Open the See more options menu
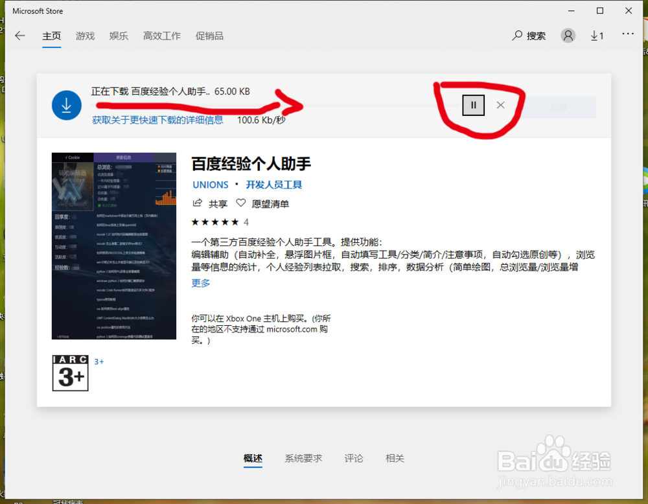648x504 pixels. [627, 36]
